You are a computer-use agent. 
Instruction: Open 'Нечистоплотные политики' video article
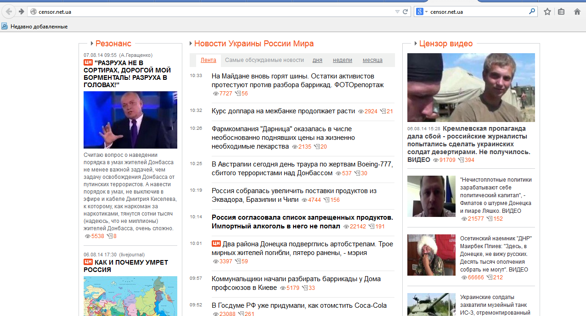496,195
